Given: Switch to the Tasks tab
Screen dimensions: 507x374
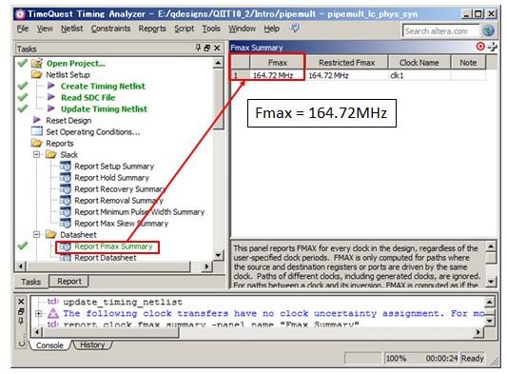Looking at the screenshot, I should pyautogui.click(x=31, y=282).
